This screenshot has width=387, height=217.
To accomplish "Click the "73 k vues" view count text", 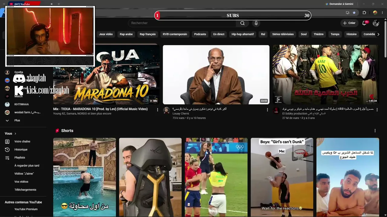I will (x=179, y=118).
